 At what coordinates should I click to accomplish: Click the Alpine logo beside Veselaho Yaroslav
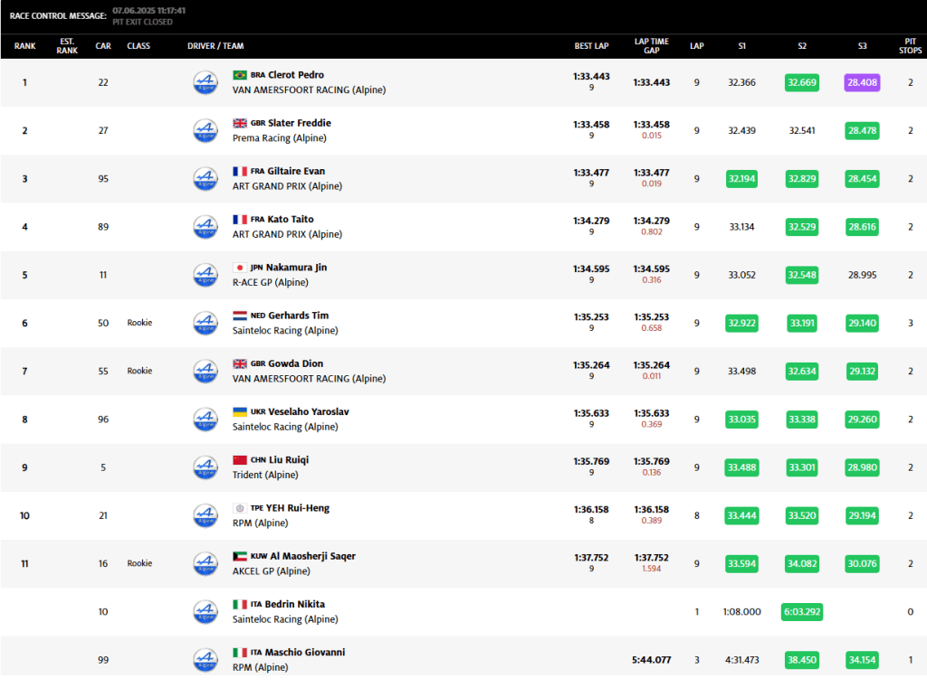click(x=205, y=419)
